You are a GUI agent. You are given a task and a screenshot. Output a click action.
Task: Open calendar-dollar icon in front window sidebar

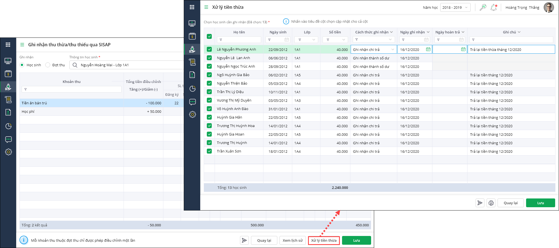(192, 36)
